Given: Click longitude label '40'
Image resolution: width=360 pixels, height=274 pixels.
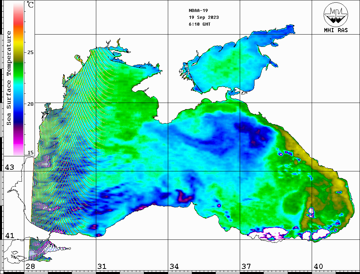Looking at the screenshot, I should tap(318, 266).
